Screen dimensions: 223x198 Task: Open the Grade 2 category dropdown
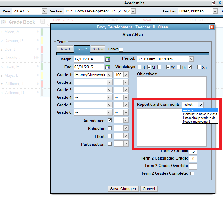pos(93,82)
